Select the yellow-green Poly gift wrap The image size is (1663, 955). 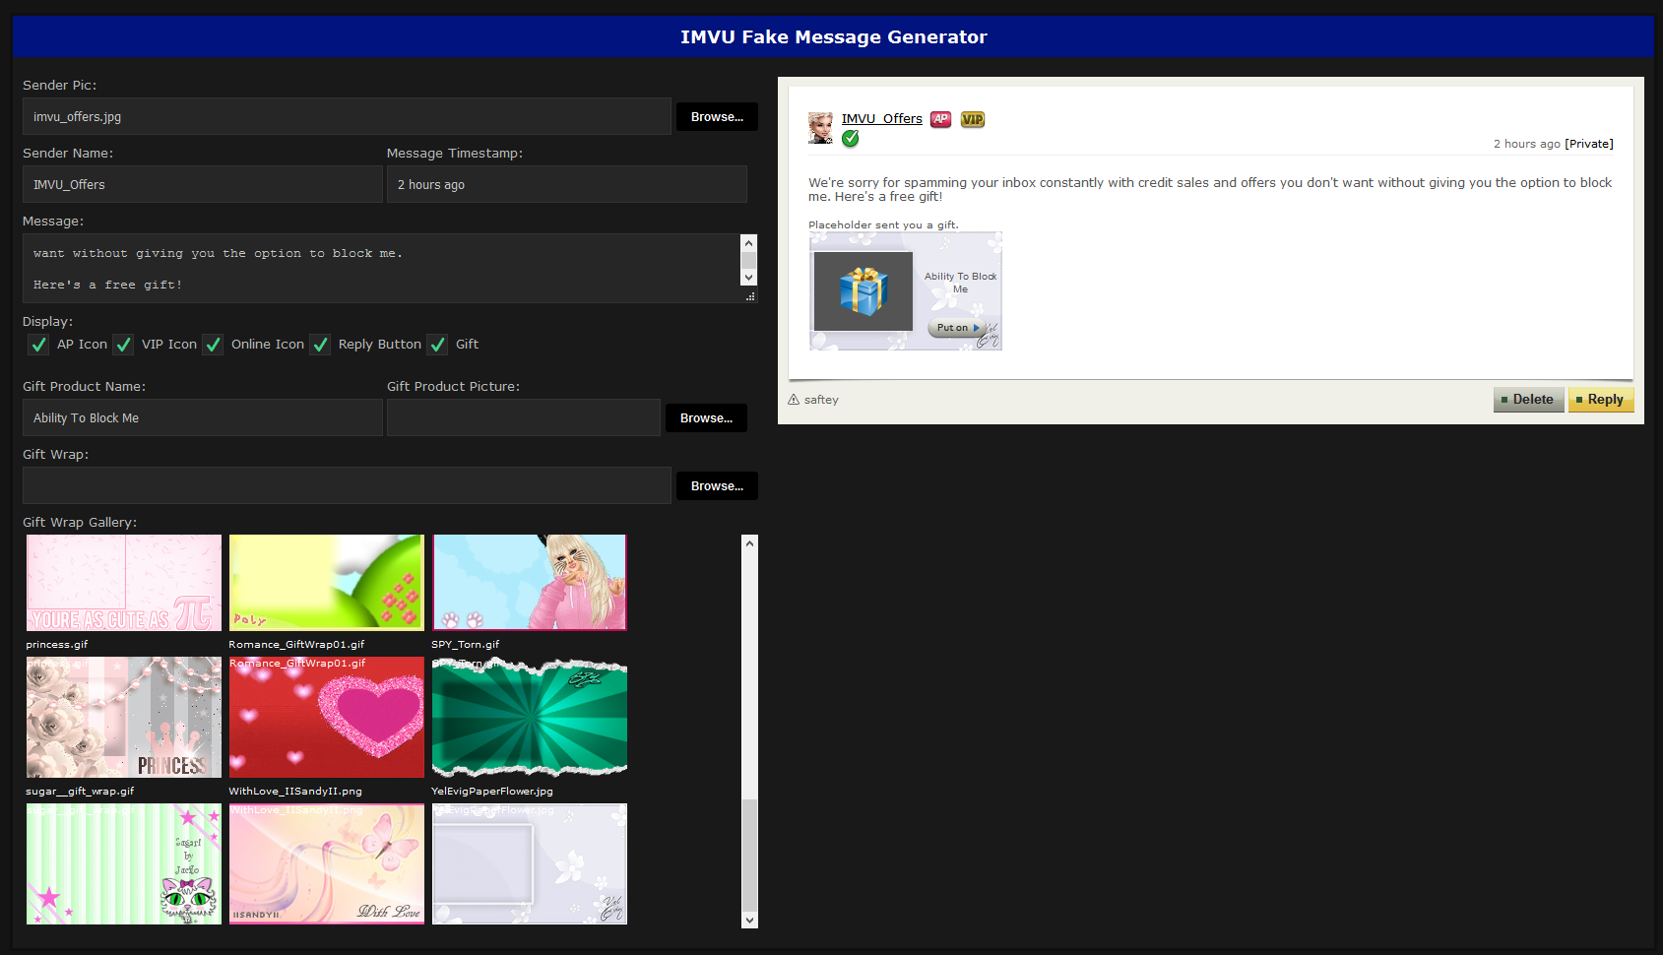pos(327,583)
